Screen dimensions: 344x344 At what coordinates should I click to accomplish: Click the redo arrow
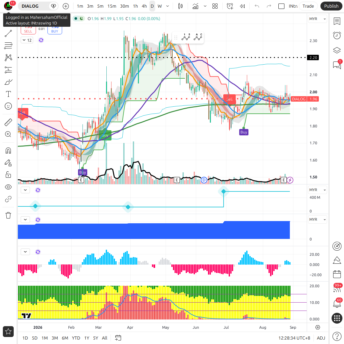click(269, 6)
